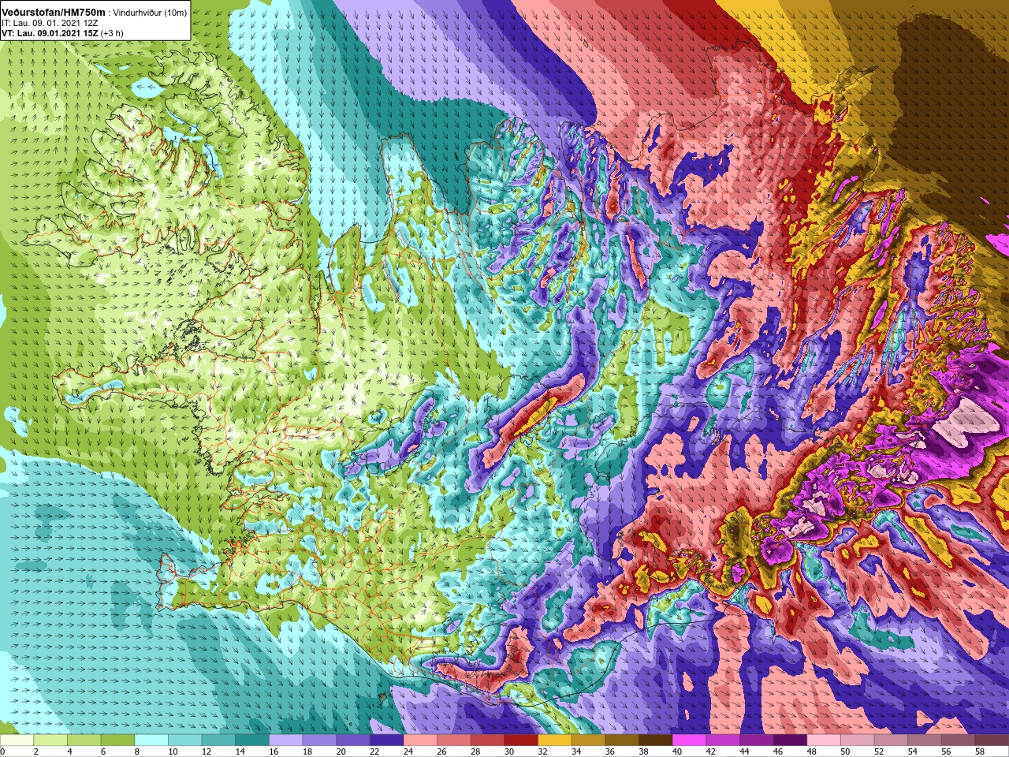The height and width of the screenshot is (757, 1009).
Task: Pick the dusty pink legend swatch for 52–54
Action: [x=892, y=741]
